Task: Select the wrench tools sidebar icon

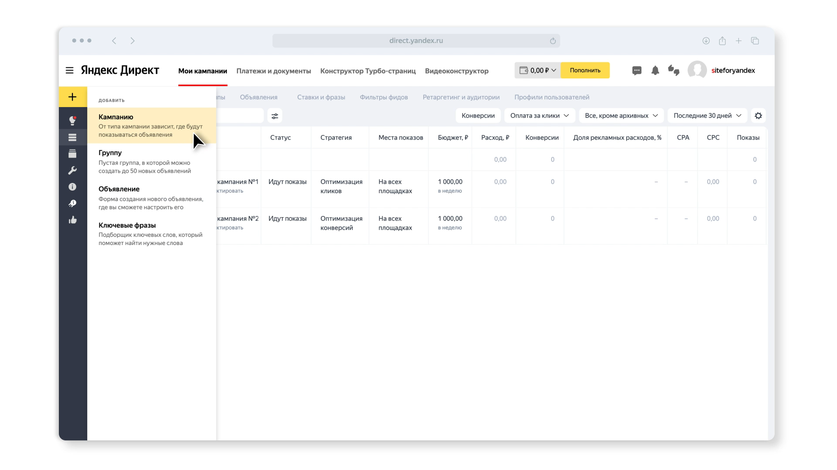Action: click(x=72, y=170)
